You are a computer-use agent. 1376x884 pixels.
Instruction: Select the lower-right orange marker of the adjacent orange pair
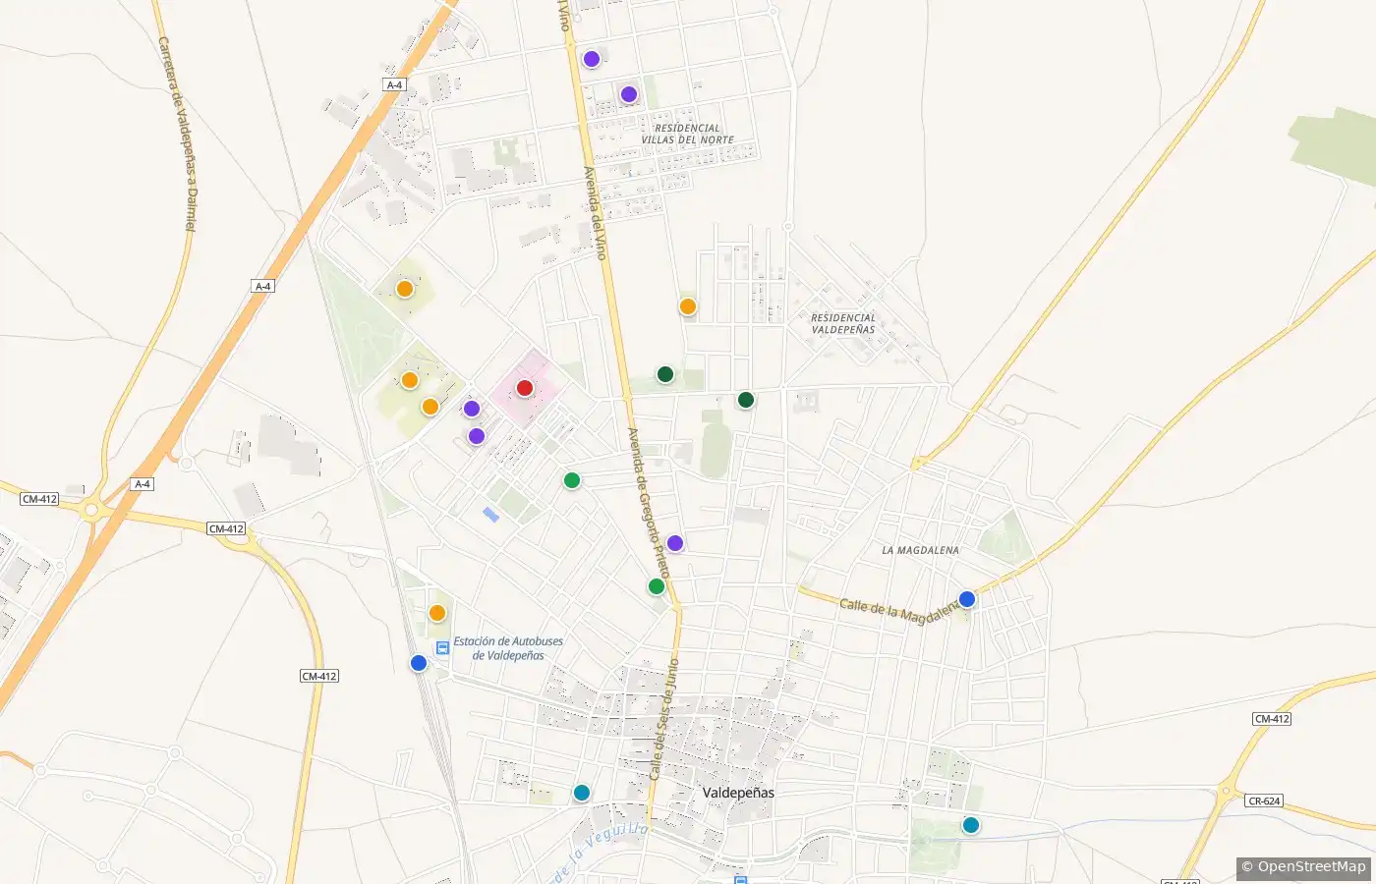(x=430, y=407)
